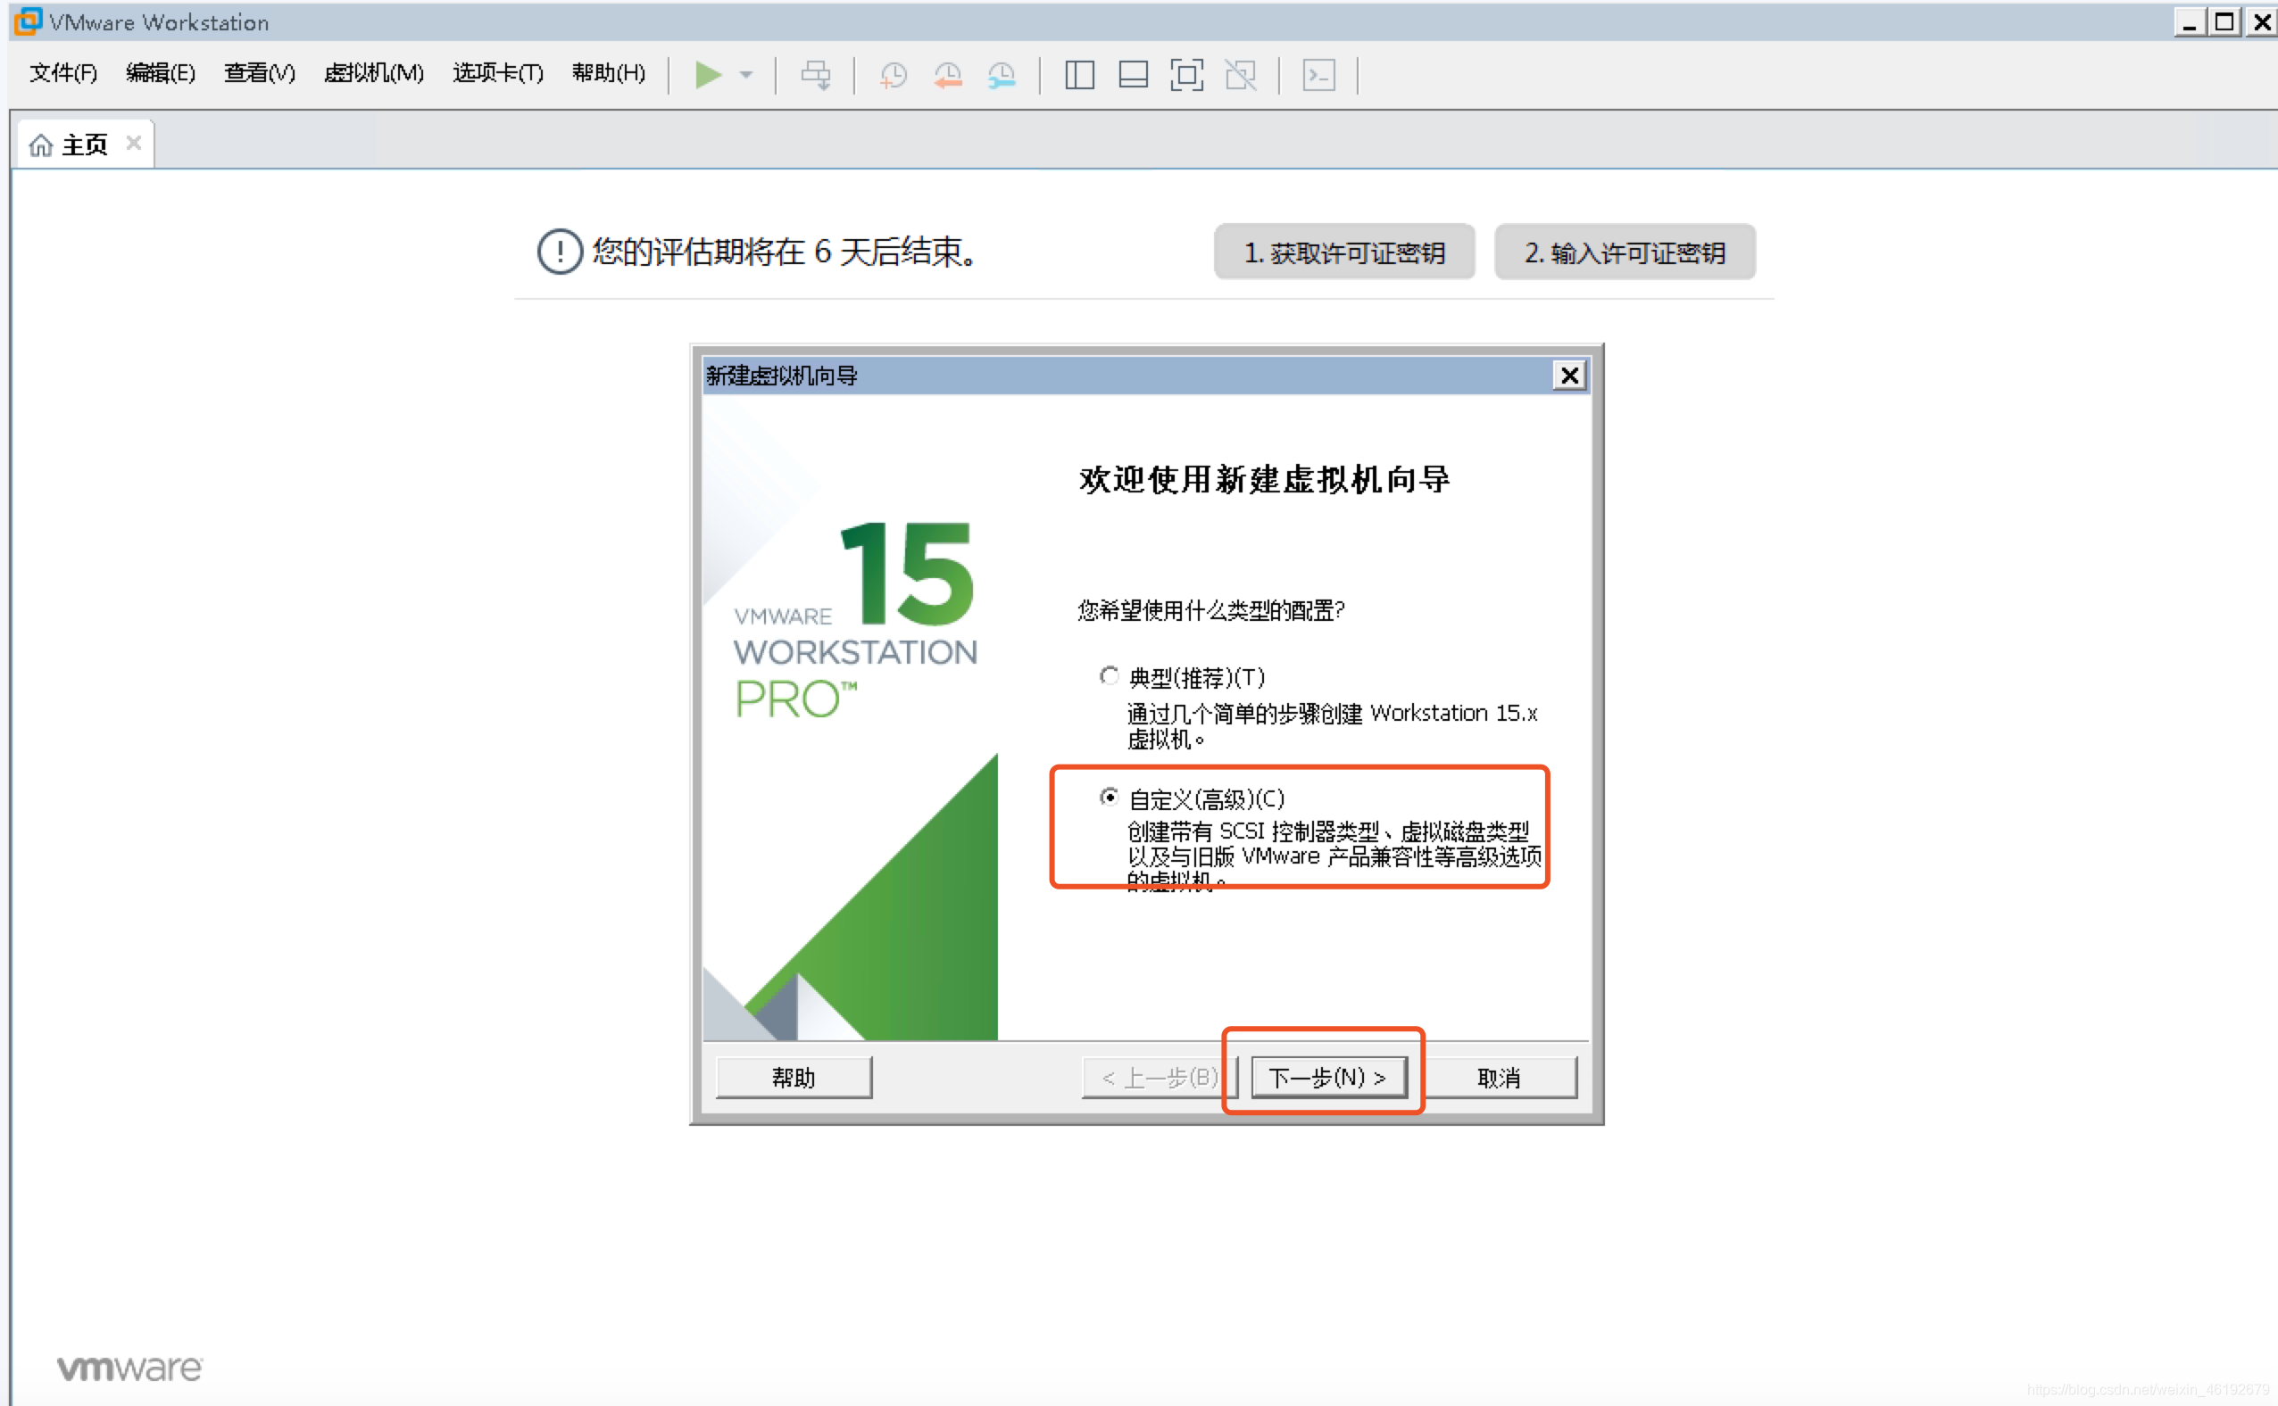Click the Send Ctrl+Alt+Del toolbar icon
The width and height of the screenshot is (2278, 1406).
[816, 74]
